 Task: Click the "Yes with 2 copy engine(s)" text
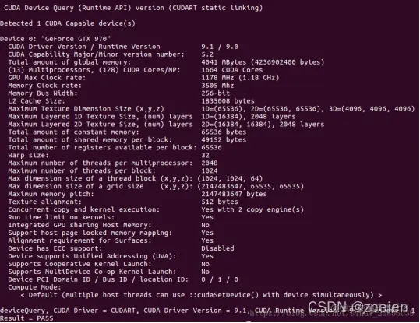252,209
